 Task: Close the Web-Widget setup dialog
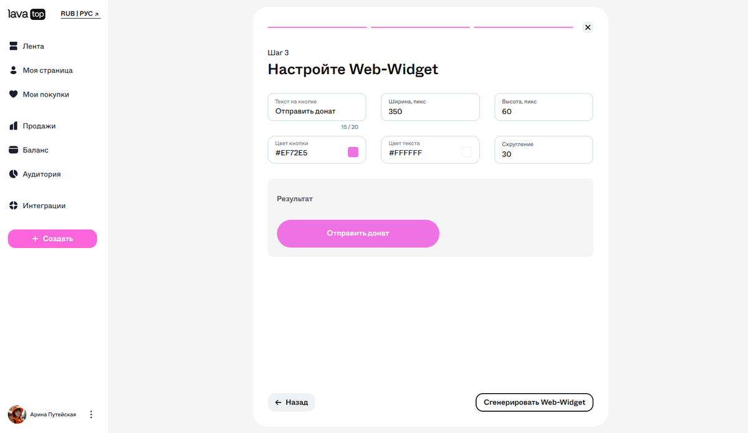(588, 27)
